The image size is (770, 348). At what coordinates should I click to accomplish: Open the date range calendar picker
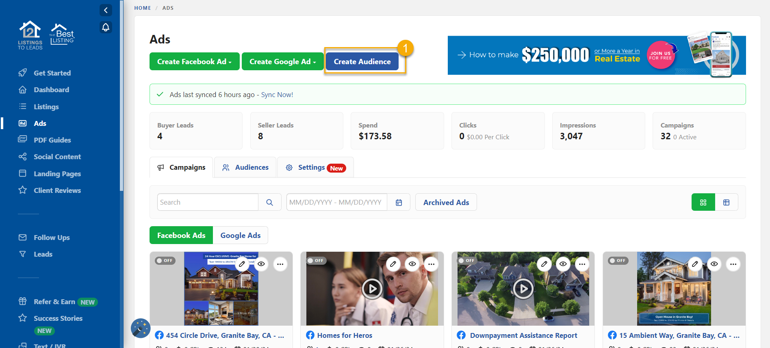click(399, 202)
